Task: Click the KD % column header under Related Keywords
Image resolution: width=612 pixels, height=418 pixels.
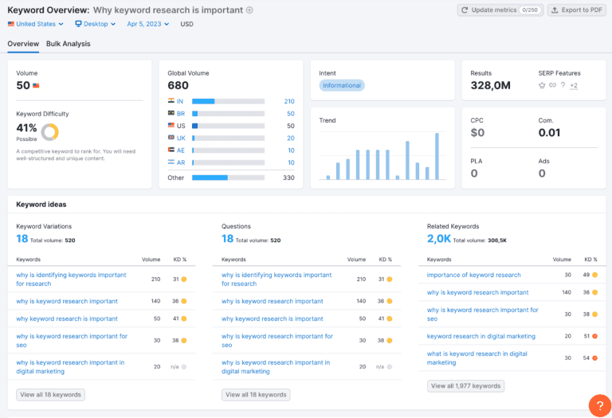Action: [590, 260]
